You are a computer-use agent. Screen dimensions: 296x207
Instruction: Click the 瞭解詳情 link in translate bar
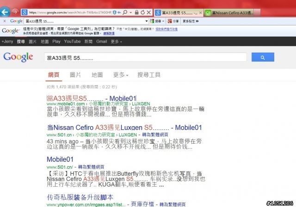(x=109, y=33)
